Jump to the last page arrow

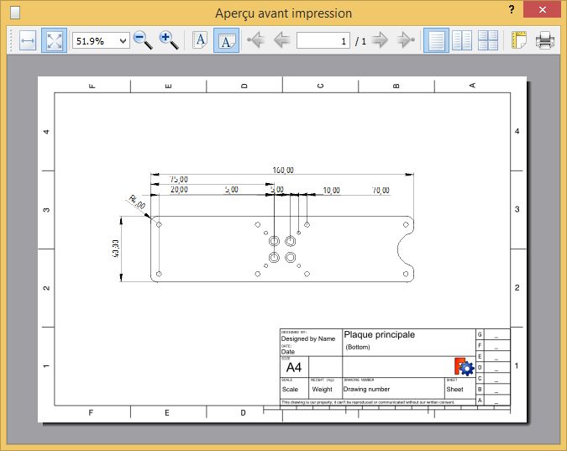pos(406,40)
